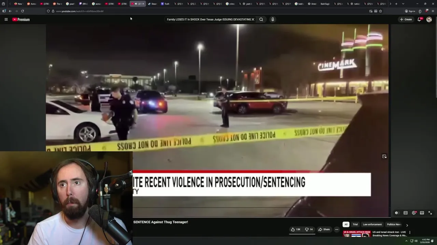Open options for the Iran LIVE video
437x245 pixels.
pyautogui.click(x=410, y=232)
